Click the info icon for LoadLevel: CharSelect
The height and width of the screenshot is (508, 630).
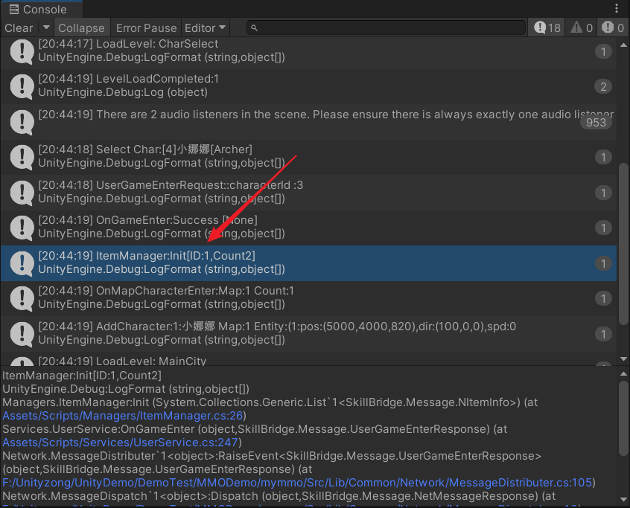(21, 51)
